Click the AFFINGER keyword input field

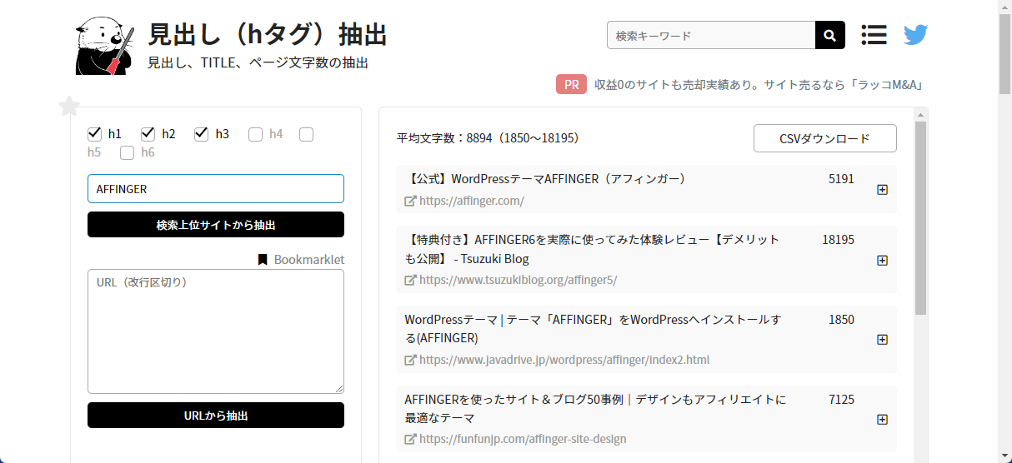coord(216,188)
